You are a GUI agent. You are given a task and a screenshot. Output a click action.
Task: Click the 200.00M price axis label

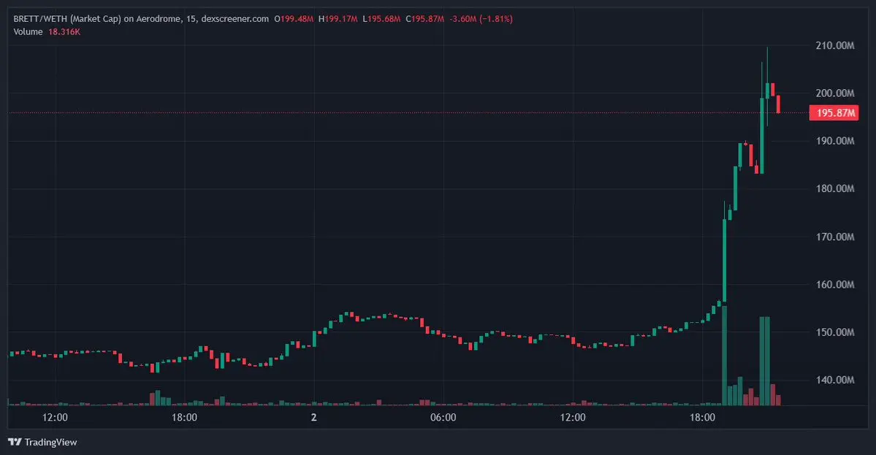[834, 93]
